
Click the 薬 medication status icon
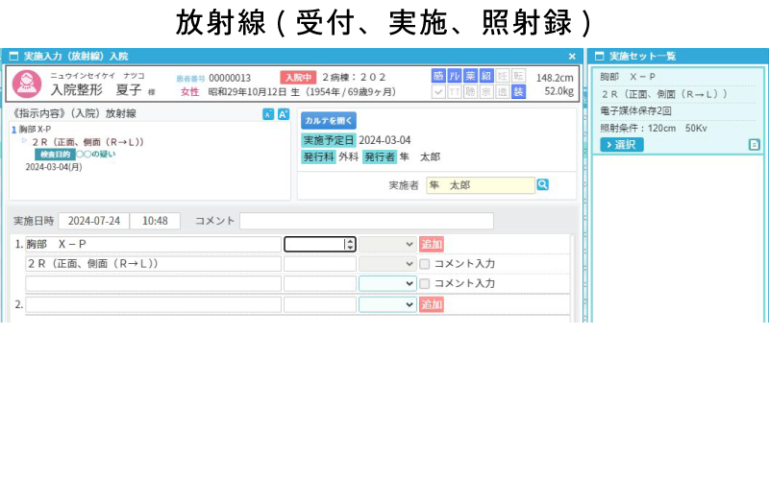(x=471, y=76)
